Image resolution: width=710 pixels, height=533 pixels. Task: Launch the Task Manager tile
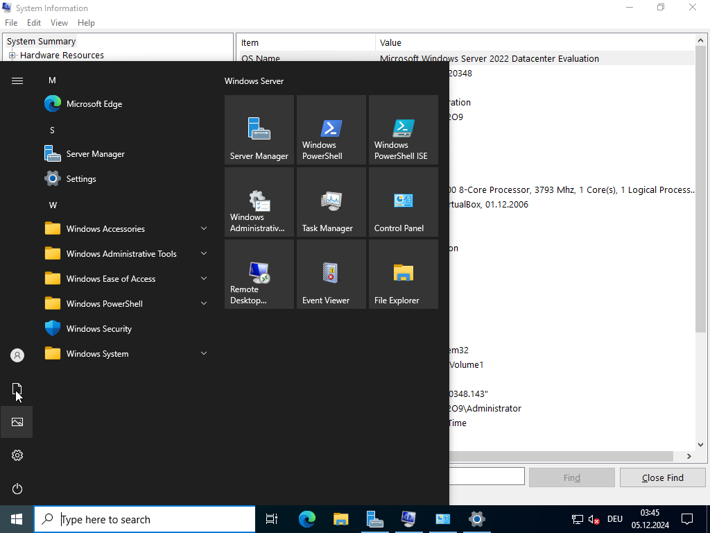point(331,202)
